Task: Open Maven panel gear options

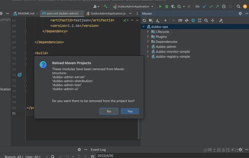Action: pos(240,13)
